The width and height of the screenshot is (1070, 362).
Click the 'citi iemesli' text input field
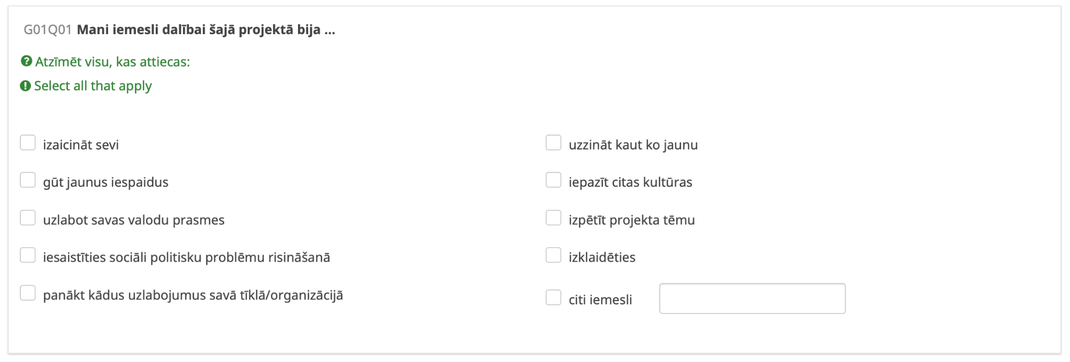coord(752,298)
